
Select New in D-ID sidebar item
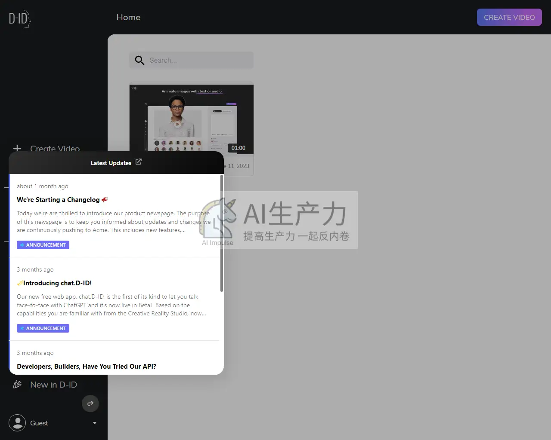click(53, 385)
